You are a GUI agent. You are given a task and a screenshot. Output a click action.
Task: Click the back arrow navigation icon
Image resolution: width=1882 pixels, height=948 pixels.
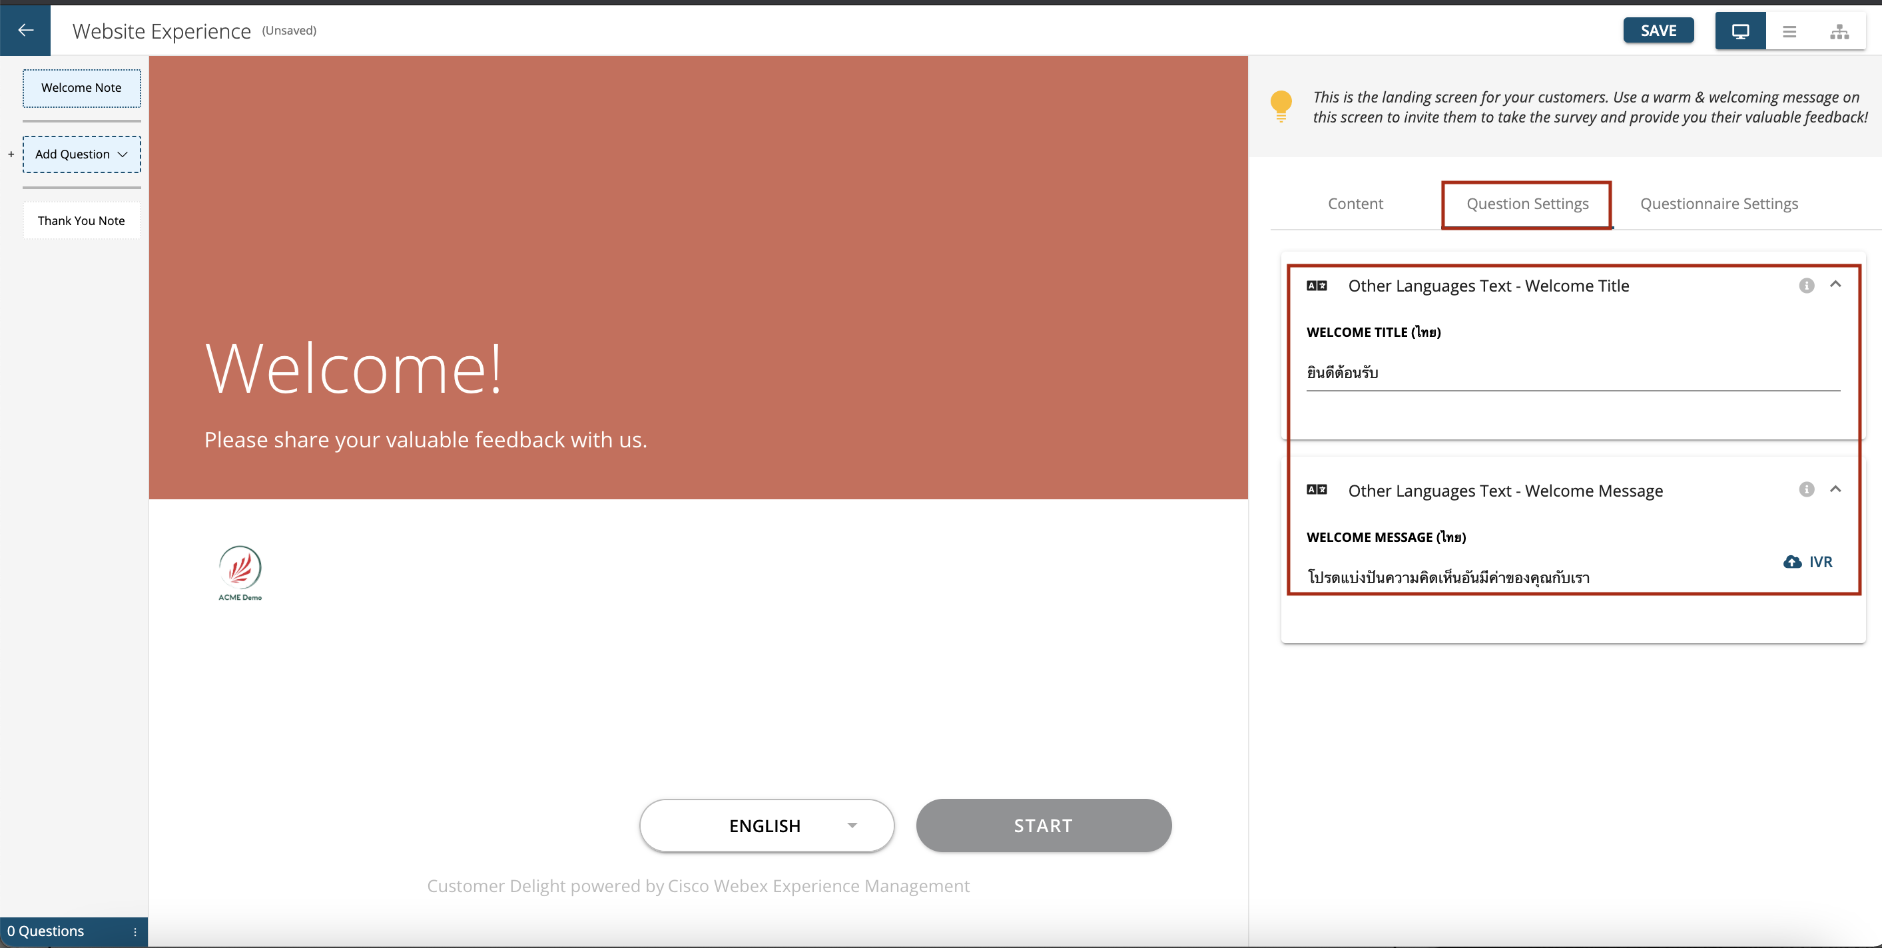(x=27, y=30)
